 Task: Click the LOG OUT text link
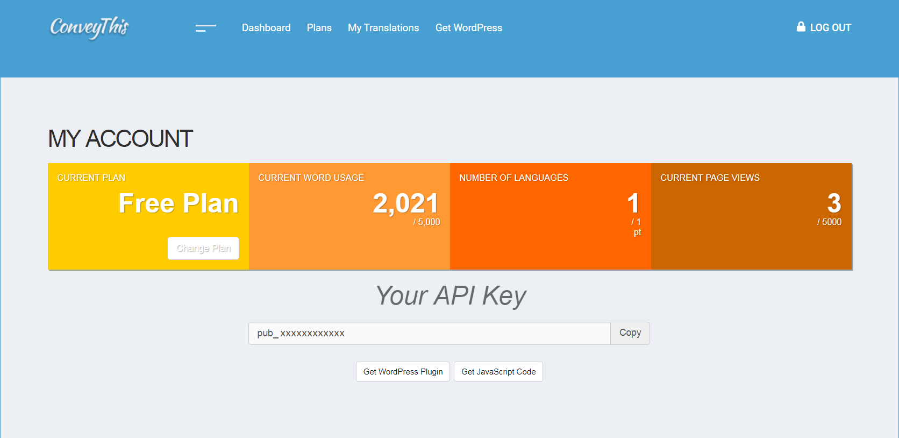coord(830,28)
